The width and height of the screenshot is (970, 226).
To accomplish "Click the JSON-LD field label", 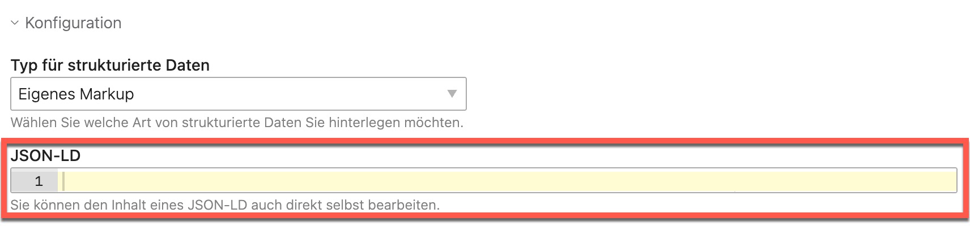I will click(45, 155).
